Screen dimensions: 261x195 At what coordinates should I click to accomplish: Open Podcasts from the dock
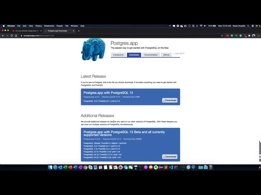click(146, 167)
